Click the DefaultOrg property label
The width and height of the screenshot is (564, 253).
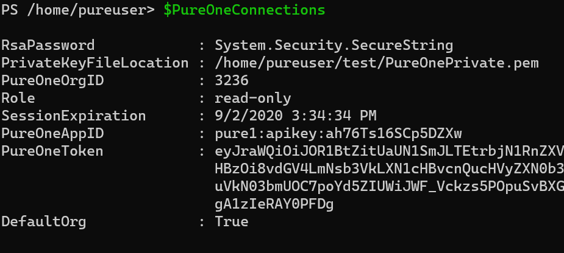(x=44, y=222)
